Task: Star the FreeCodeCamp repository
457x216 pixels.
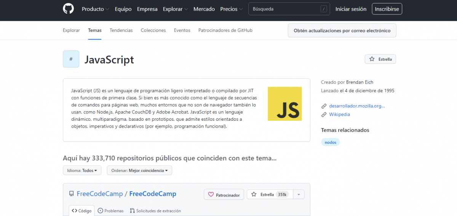Action: pos(268,194)
